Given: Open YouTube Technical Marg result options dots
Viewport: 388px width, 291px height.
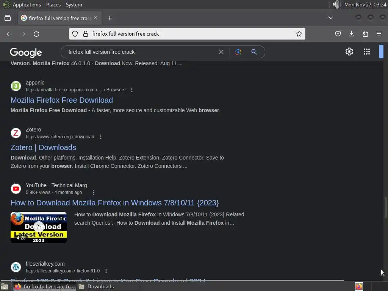Looking at the screenshot, I should [x=94, y=192].
